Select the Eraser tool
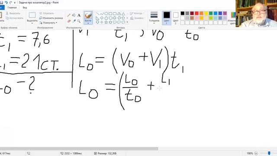Image resolution: width=277 pixels, height=156 pixels. pos(69,21)
